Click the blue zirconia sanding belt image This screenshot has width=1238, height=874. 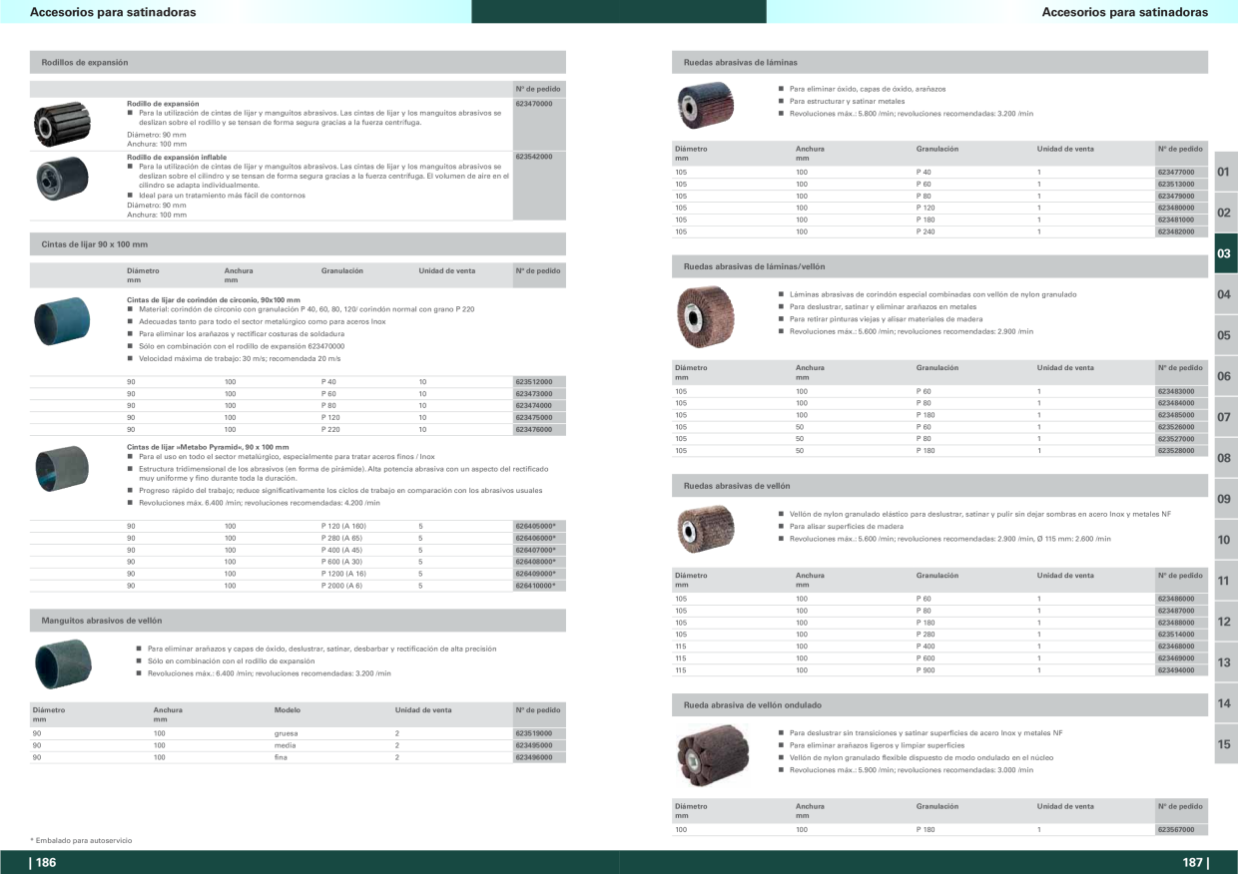[x=61, y=321]
